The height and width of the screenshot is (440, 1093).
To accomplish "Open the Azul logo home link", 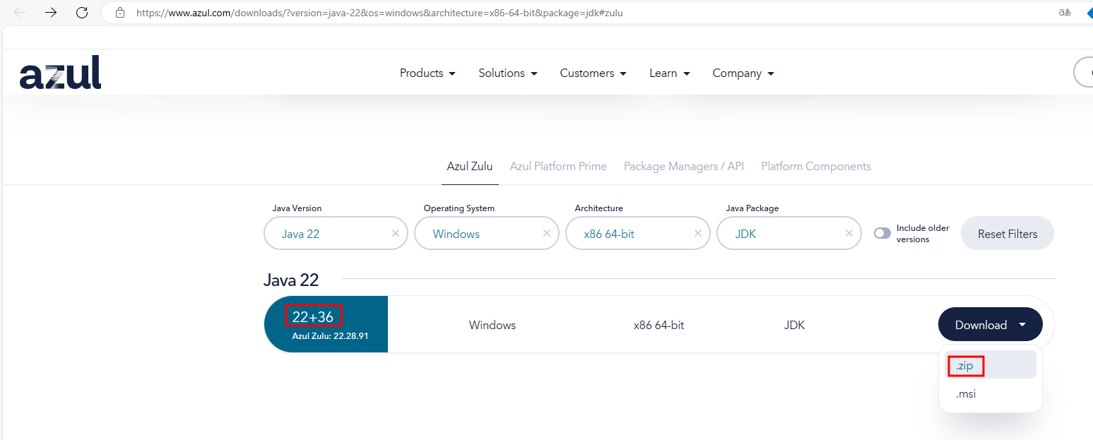I will (61, 72).
